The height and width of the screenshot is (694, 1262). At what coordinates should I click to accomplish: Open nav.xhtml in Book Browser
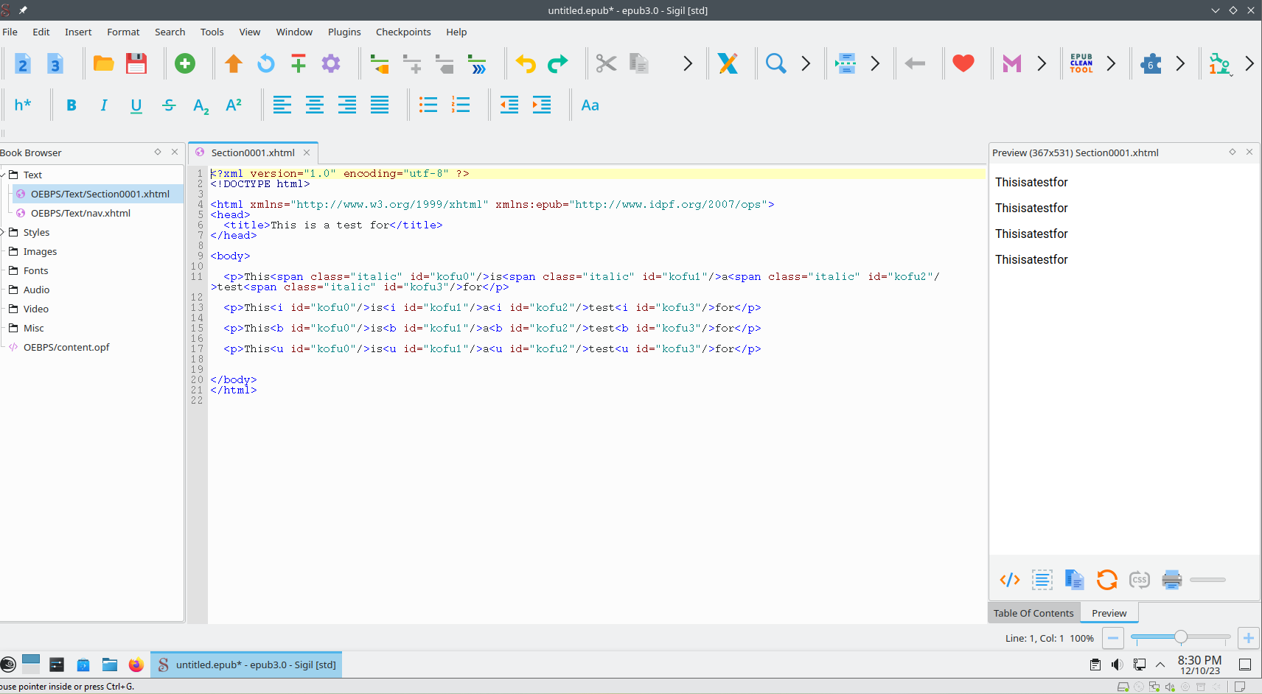80,213
